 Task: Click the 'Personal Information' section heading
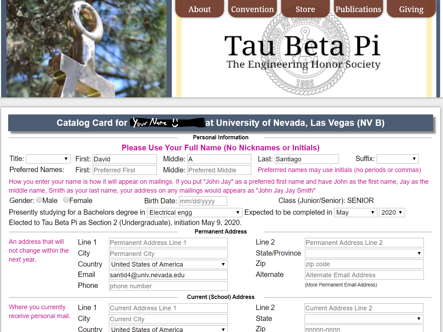coord(220,137)
